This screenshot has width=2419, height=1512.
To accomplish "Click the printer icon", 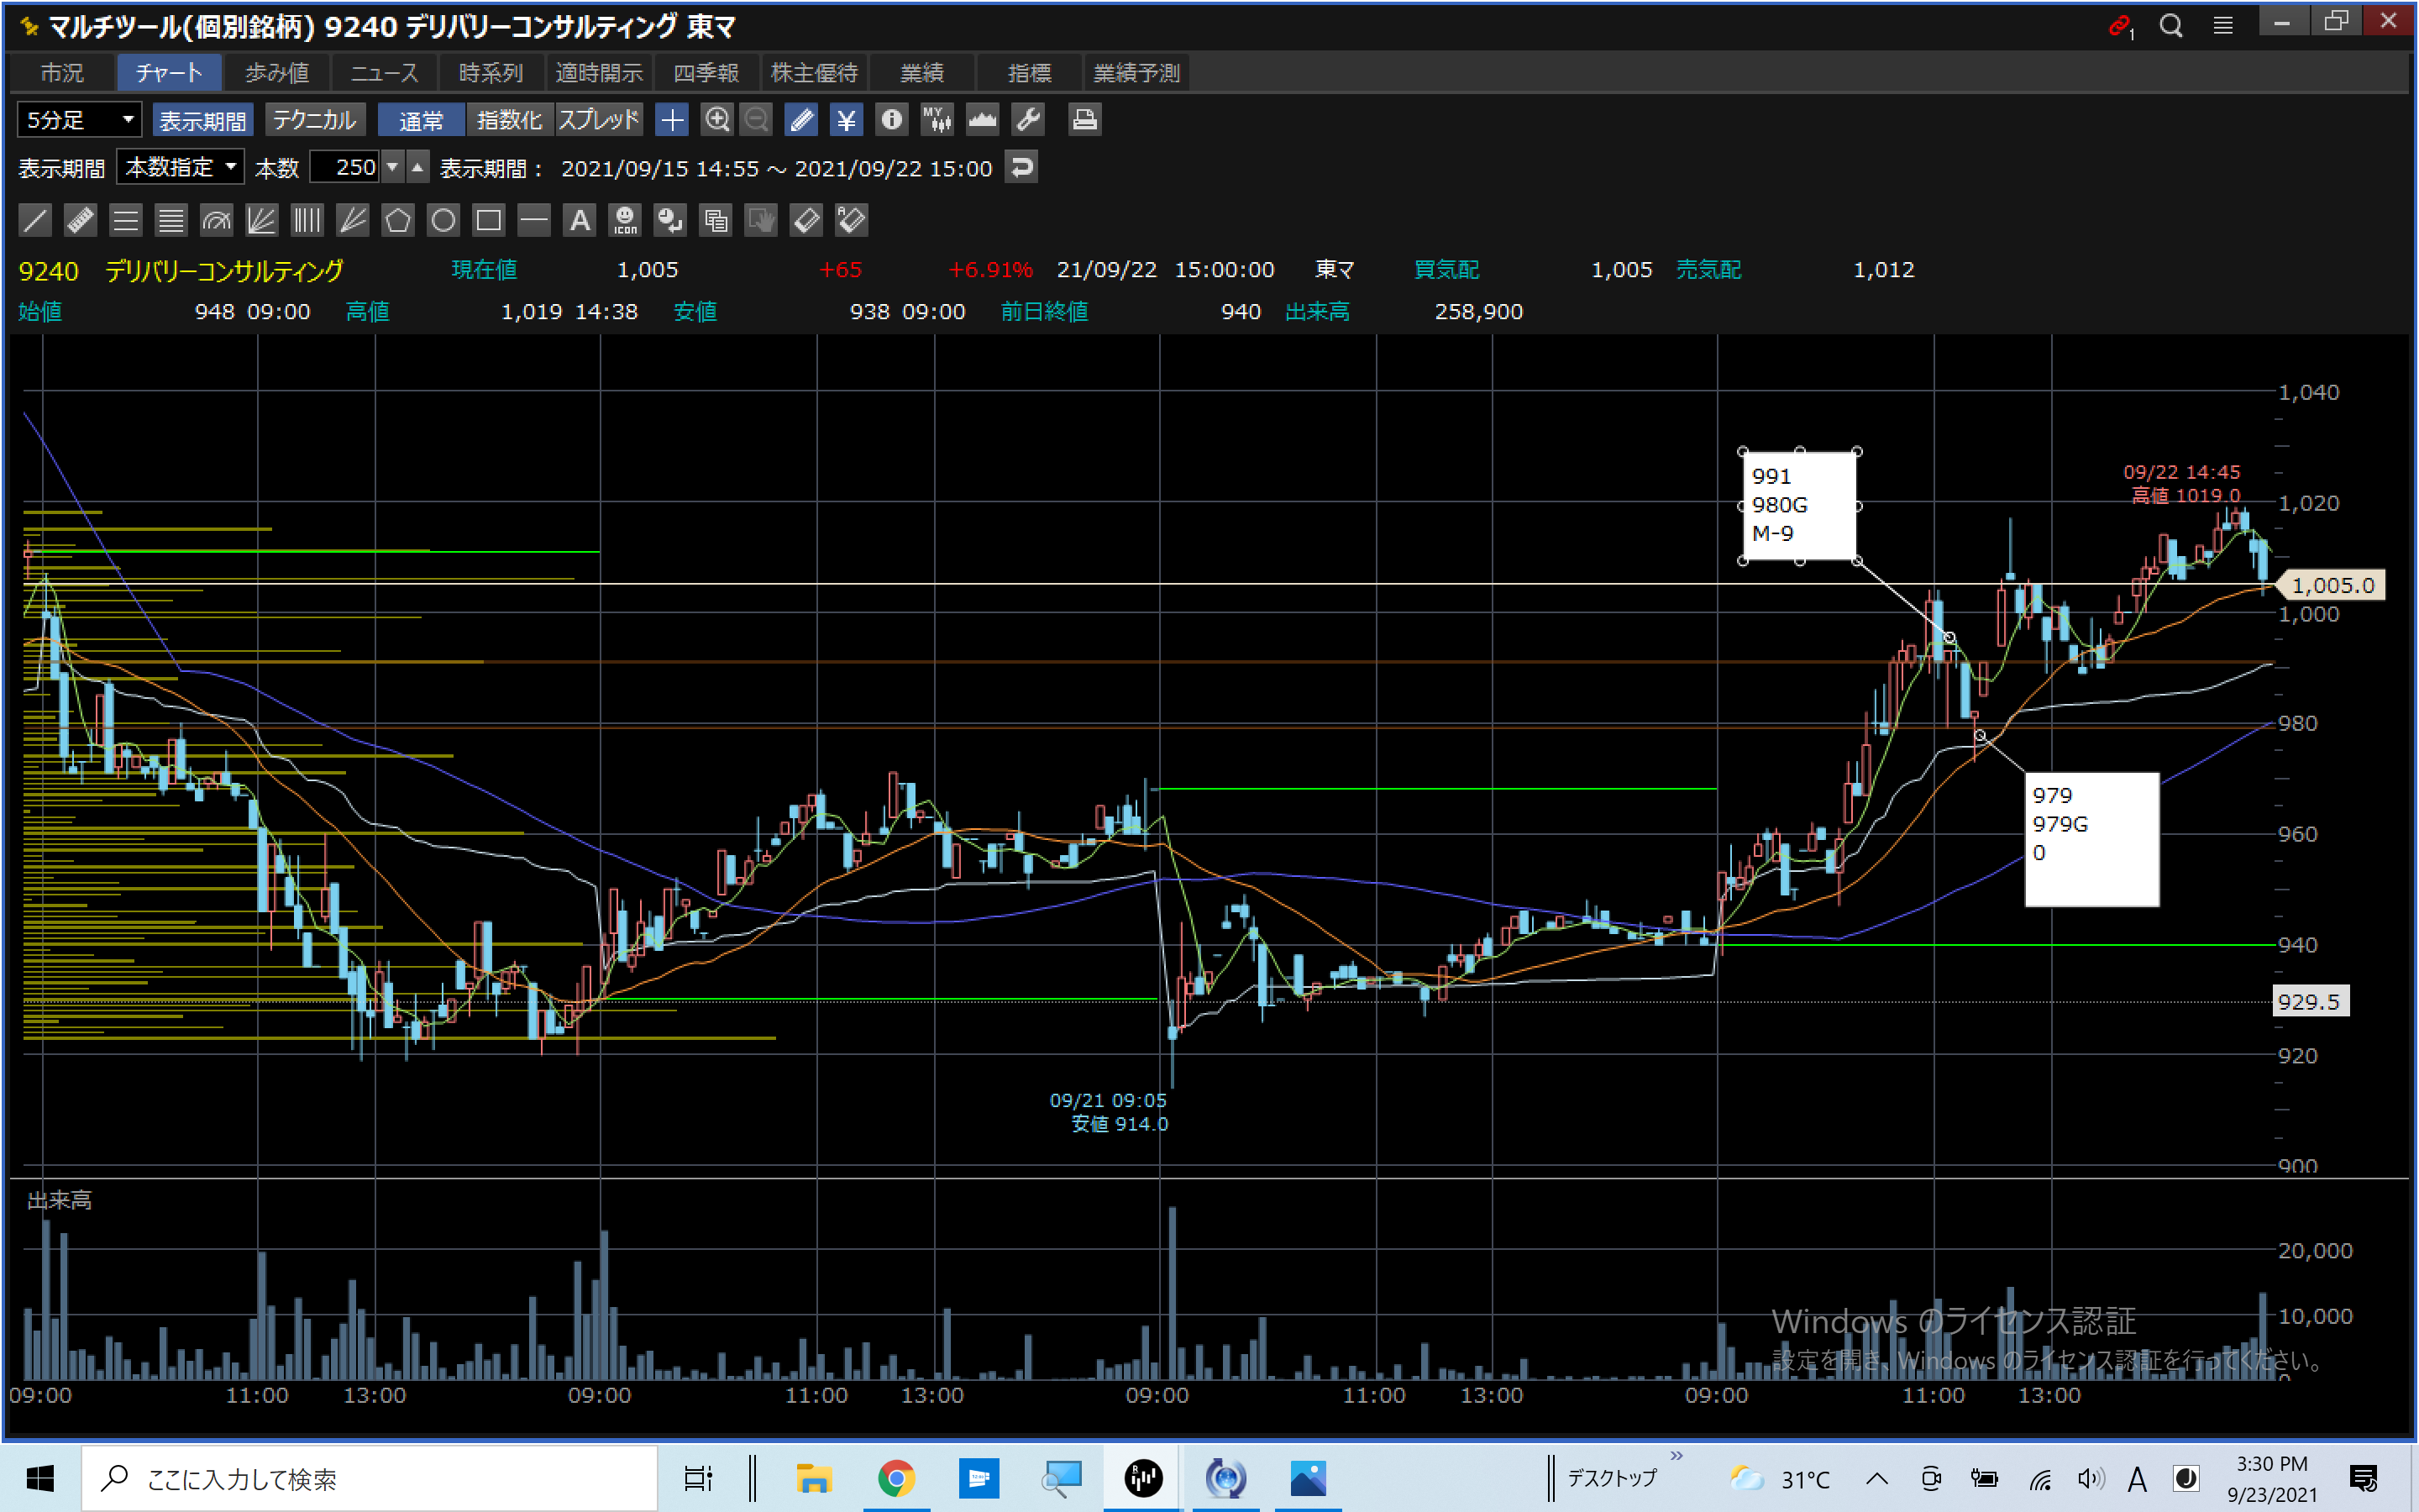I will [1084, 120].
